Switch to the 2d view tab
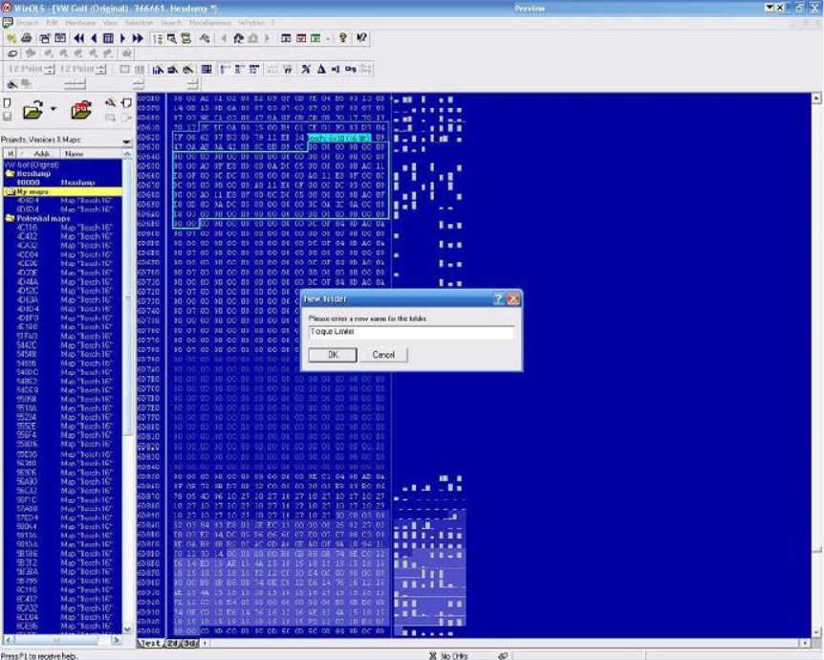824x660 pixels. [173, 643]
